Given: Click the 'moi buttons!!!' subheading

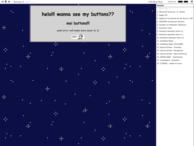Looking at the screenshot, I should (x=78, y=23).
